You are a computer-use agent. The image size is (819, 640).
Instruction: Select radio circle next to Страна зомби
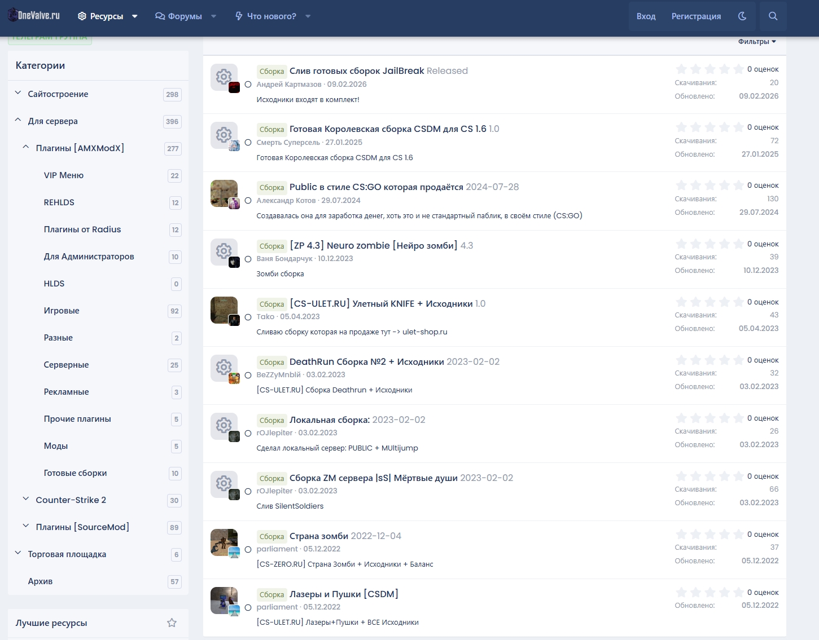point(248,549)
